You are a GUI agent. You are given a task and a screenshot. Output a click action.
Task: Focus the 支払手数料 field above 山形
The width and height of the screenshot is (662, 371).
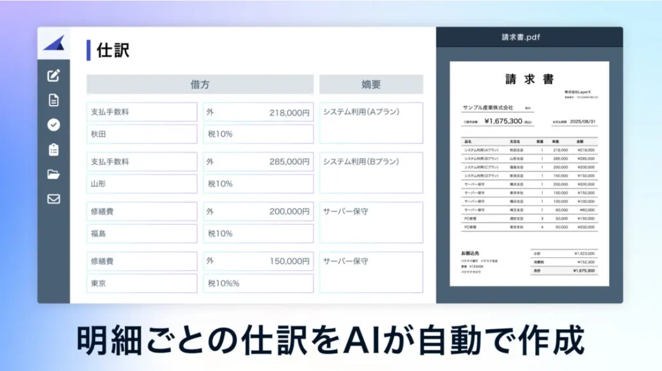tap(142, 162)
